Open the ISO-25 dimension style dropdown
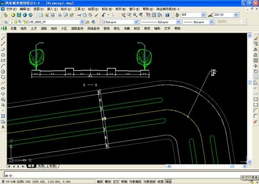 (226, 14)
